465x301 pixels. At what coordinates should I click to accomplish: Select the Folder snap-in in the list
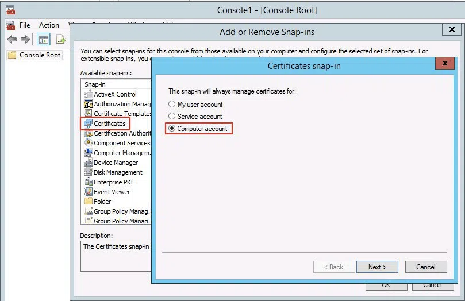pyautogui.click(x=102, y=202)
